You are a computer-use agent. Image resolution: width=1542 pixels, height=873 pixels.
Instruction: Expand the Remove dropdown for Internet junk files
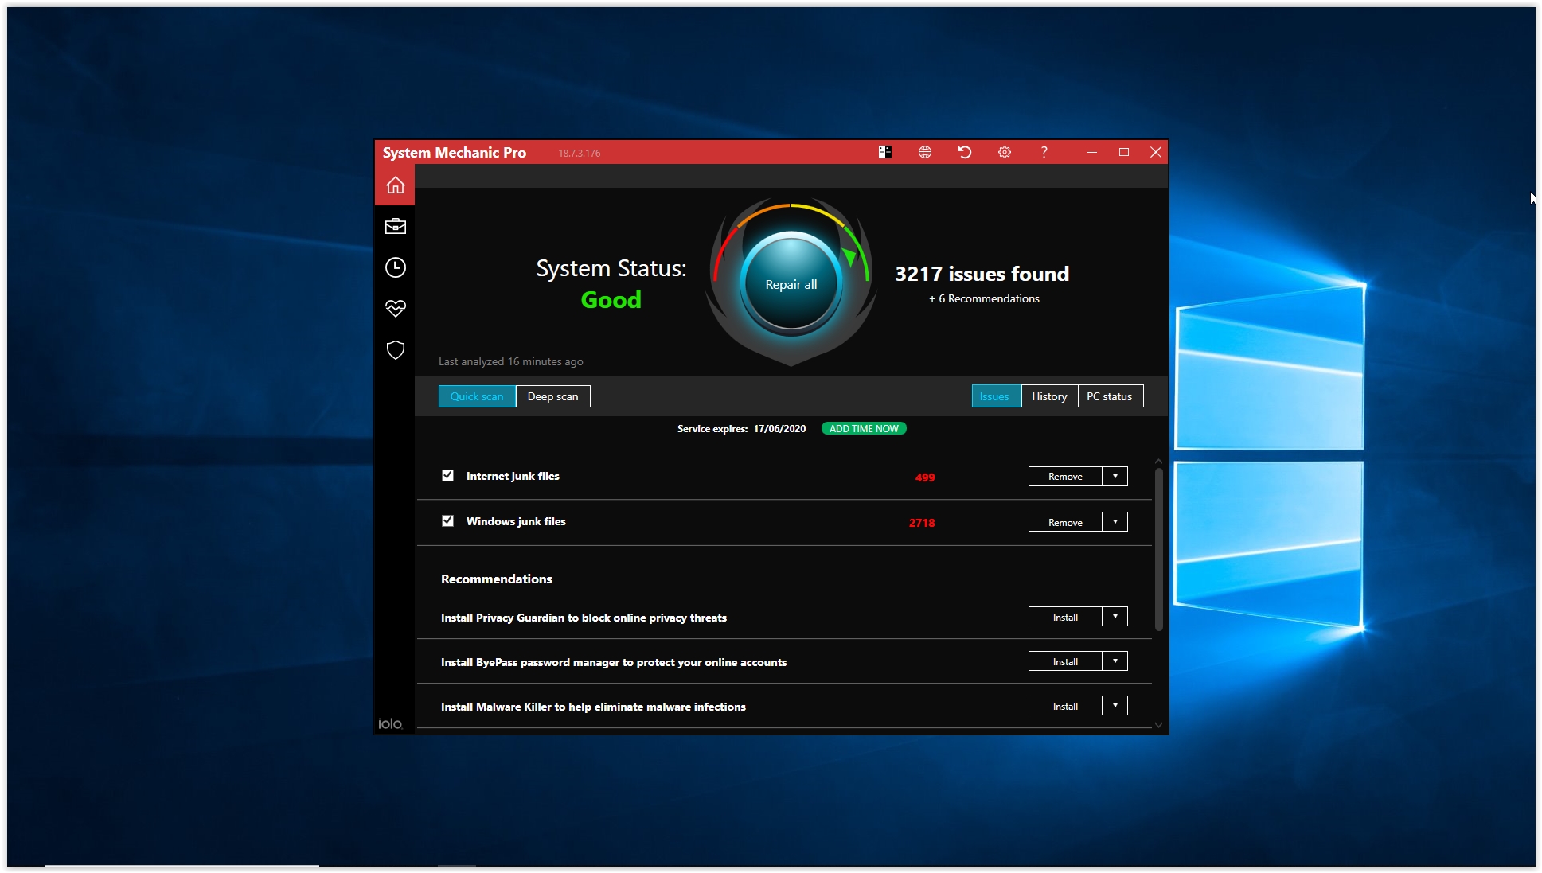coord(1115,475)
